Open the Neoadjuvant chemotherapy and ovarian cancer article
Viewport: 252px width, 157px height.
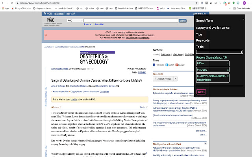pos(173,115)
